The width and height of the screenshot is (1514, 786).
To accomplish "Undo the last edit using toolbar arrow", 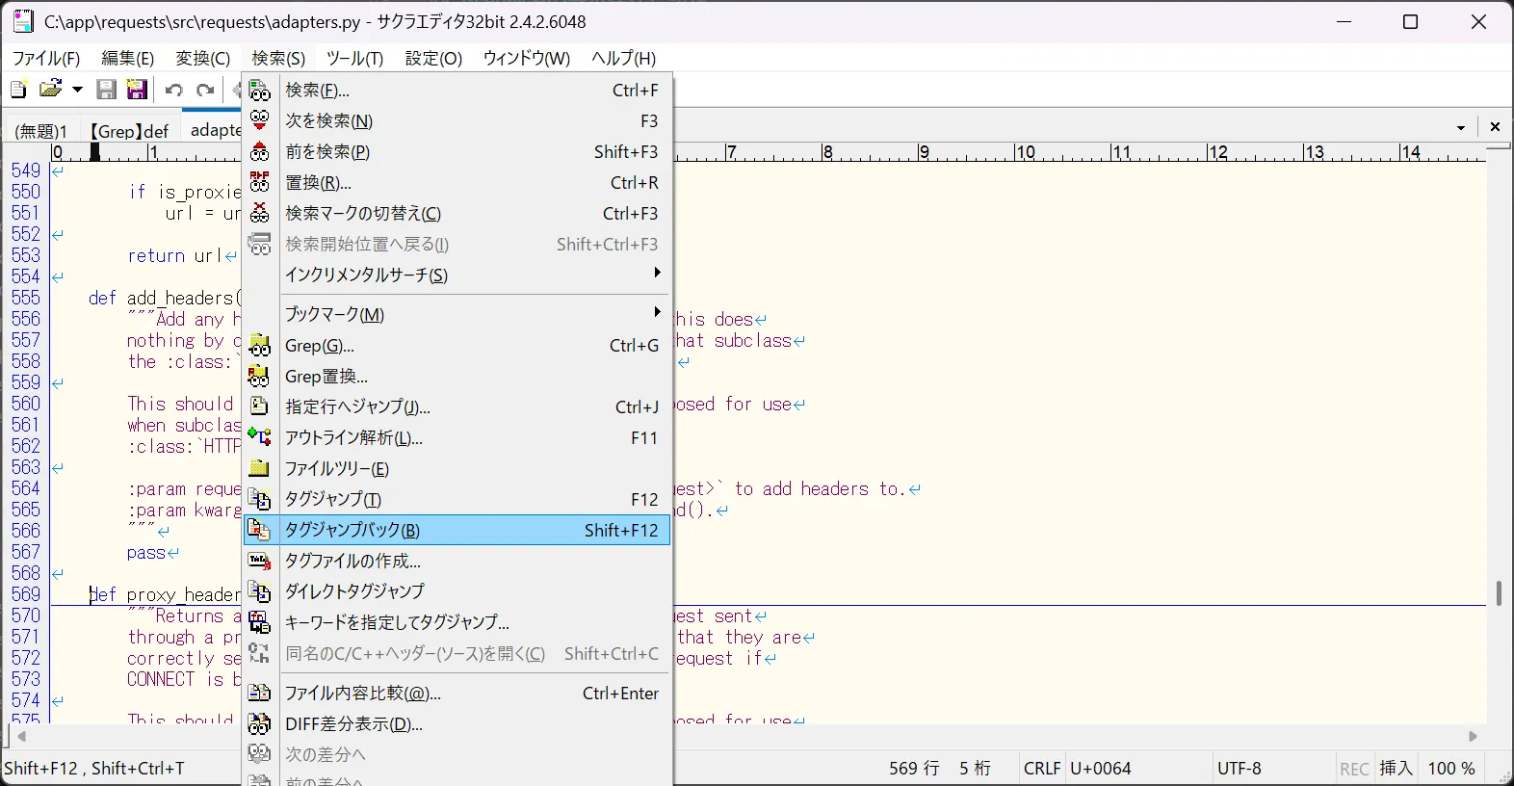I will 174,90.
